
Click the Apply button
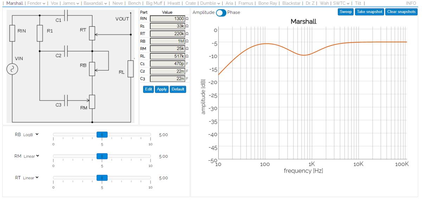click(x=162, y=89)
